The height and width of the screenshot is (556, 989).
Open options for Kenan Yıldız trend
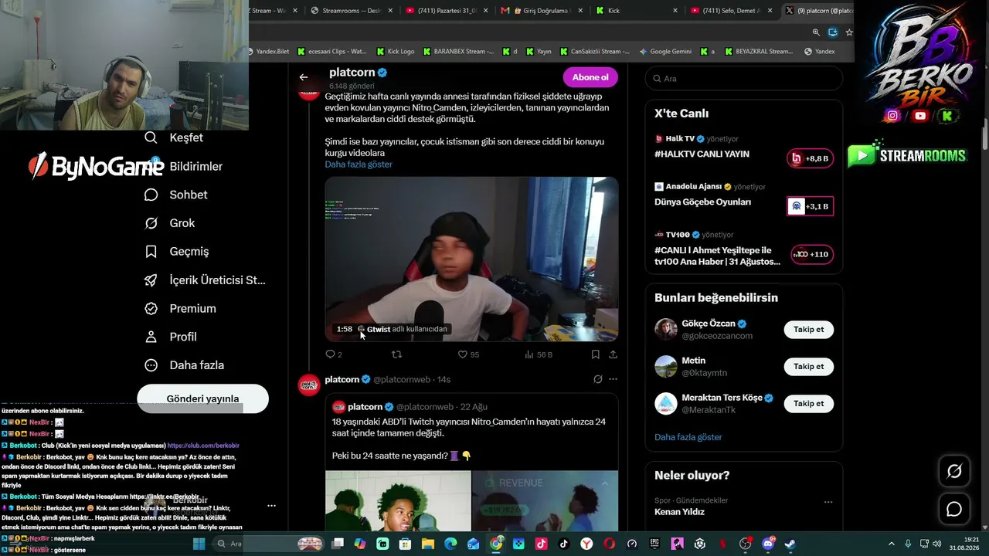828,502
